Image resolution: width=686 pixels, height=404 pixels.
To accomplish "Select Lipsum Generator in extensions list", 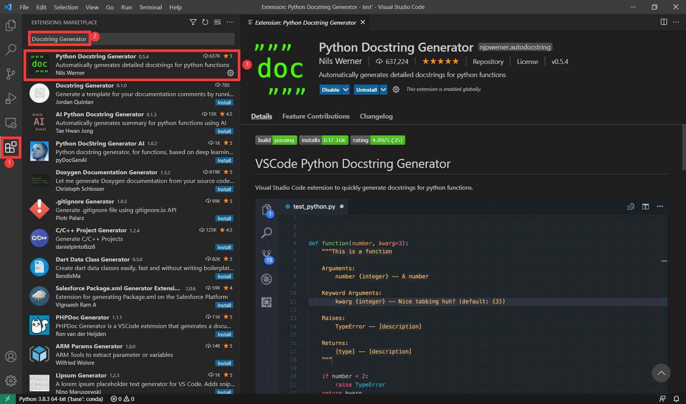I will click(x=132, y=383).
